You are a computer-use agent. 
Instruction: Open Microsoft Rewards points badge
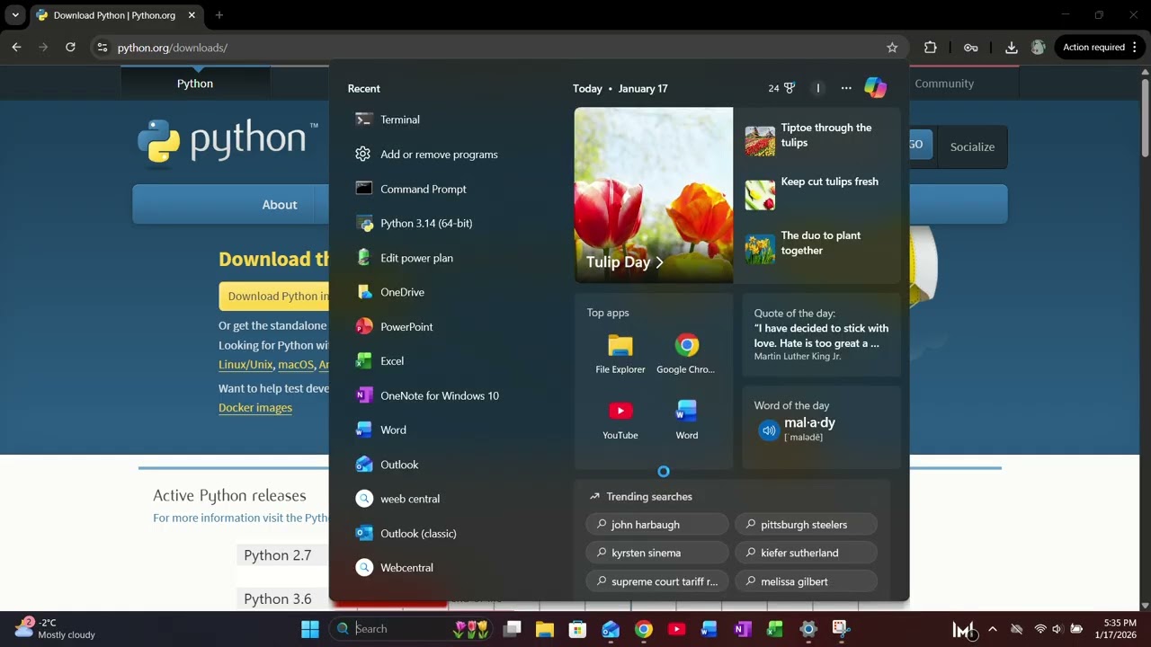[x=781, y=88]
